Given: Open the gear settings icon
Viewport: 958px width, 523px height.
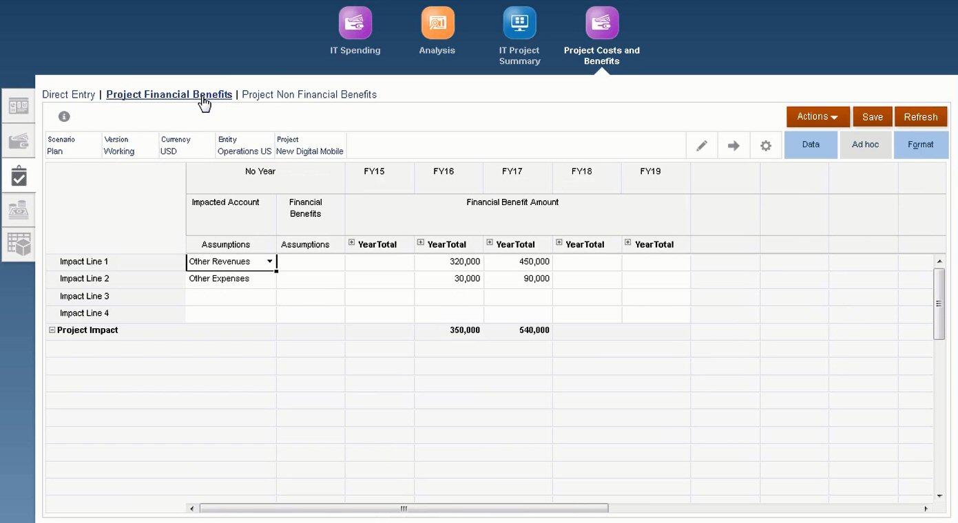Looking at the screenshot, I should click(766, 145).
